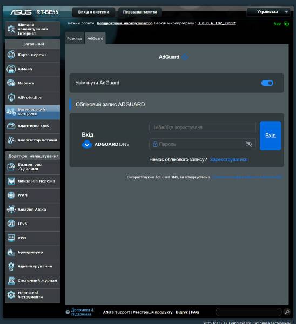This screenshot has height=324, width=296.
Task: Click the footer search input box
Action: click(x=248, y=312)
